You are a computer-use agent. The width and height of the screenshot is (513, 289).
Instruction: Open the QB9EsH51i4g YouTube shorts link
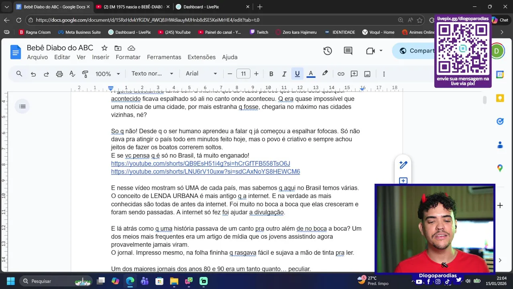(200, 163)
